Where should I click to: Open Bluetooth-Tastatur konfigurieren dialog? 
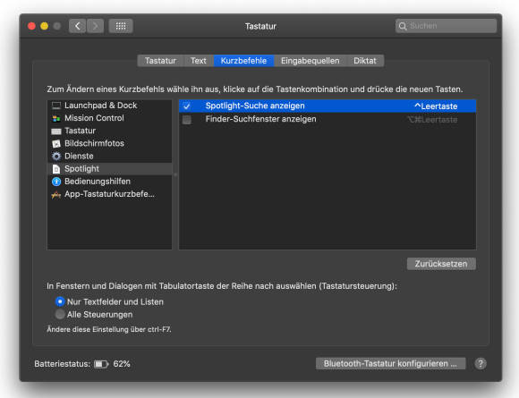tap(390, 364)
